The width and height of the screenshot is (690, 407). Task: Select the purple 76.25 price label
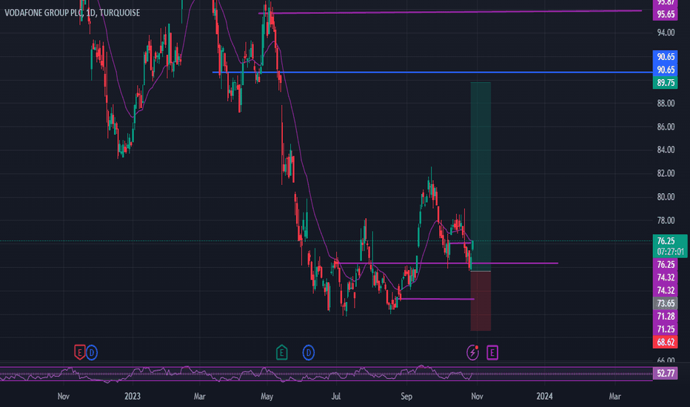(x=666, y=264)
